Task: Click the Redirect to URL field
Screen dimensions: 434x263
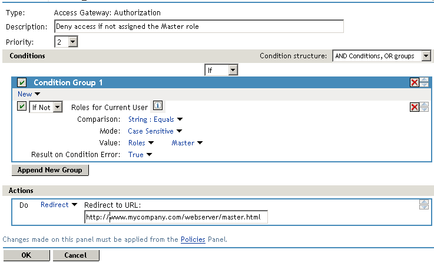Action: 175,217
